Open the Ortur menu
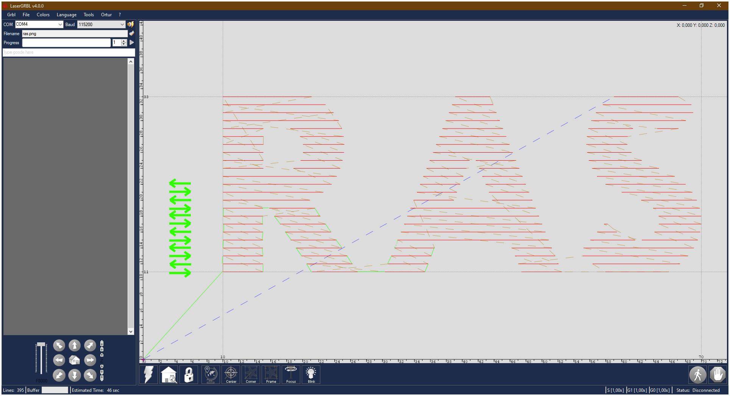 coord(106,15)
